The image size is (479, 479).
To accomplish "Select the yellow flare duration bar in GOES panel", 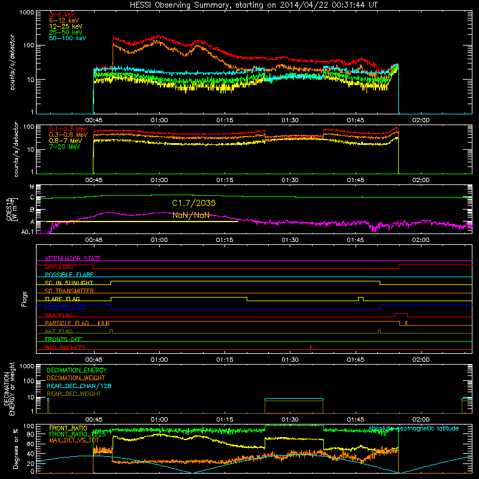I will click(x=142, y=222).
